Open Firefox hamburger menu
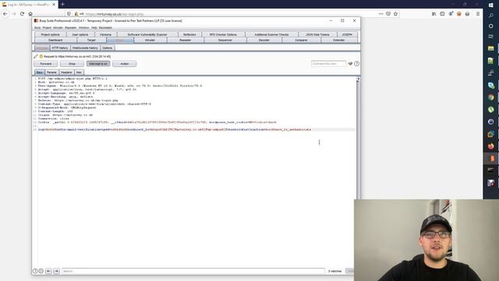This screenshot has width=499, height=281. click(478, 14)
